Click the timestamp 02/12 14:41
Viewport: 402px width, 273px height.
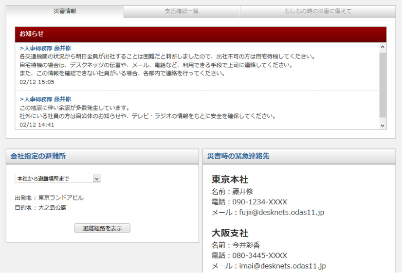[x=37, y=125]
